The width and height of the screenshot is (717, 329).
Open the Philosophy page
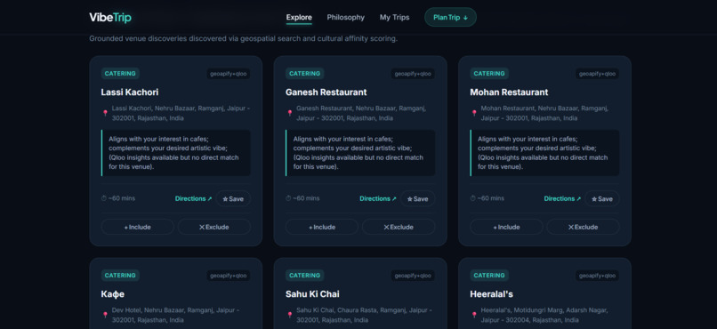coord(346,18)
